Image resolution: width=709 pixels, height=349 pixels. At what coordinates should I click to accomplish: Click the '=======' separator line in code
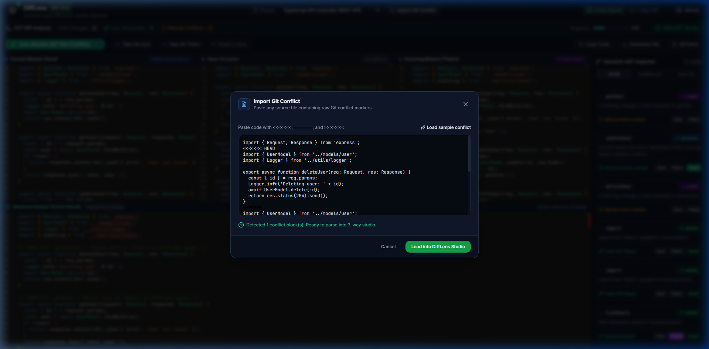pos(252,208)
